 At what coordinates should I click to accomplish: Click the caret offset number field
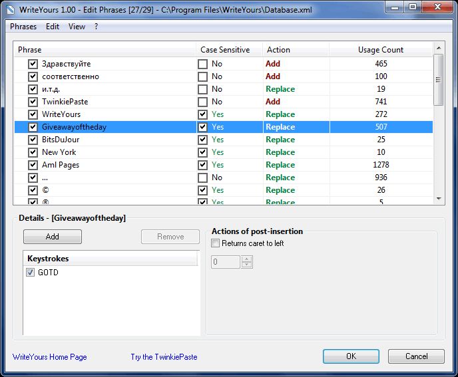[226, 262]
